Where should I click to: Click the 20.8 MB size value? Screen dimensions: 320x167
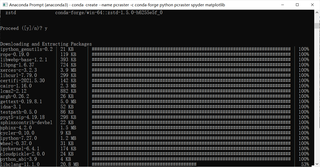tap(70, 164)
